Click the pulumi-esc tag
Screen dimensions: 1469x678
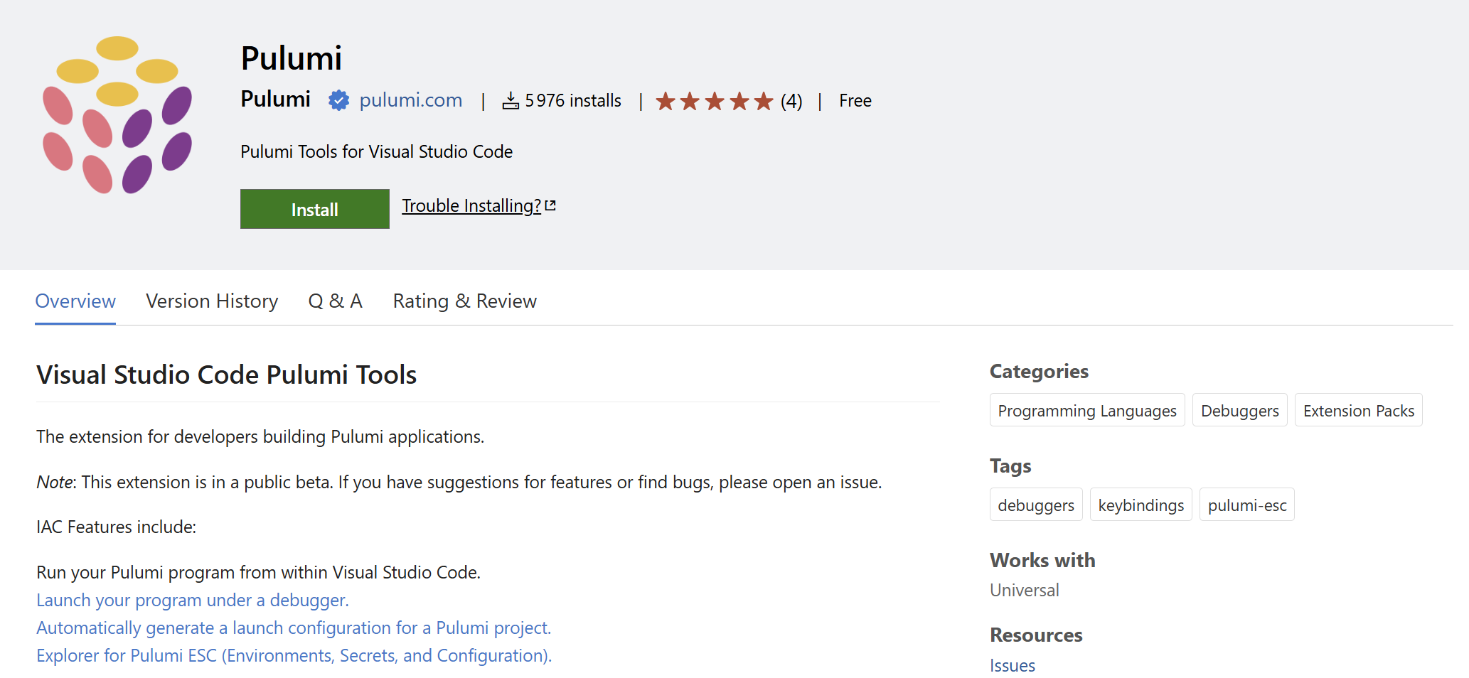click(1246, 505)
